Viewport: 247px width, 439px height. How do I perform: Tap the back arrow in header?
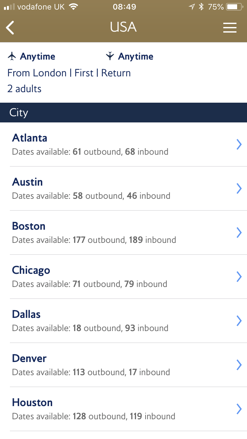click(11, 28)
